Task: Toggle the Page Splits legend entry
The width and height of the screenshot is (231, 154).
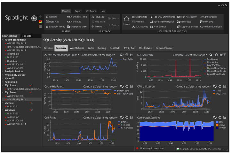Action: click(126, 59)
